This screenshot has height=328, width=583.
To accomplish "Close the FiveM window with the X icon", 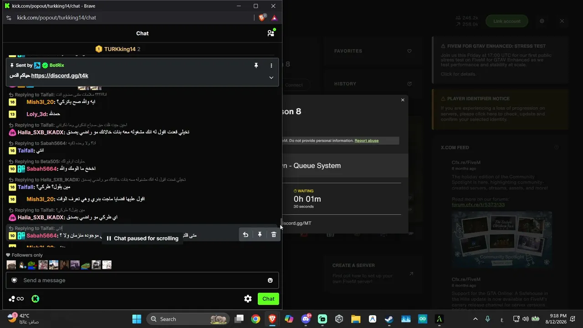I will (x=562, y=21).
